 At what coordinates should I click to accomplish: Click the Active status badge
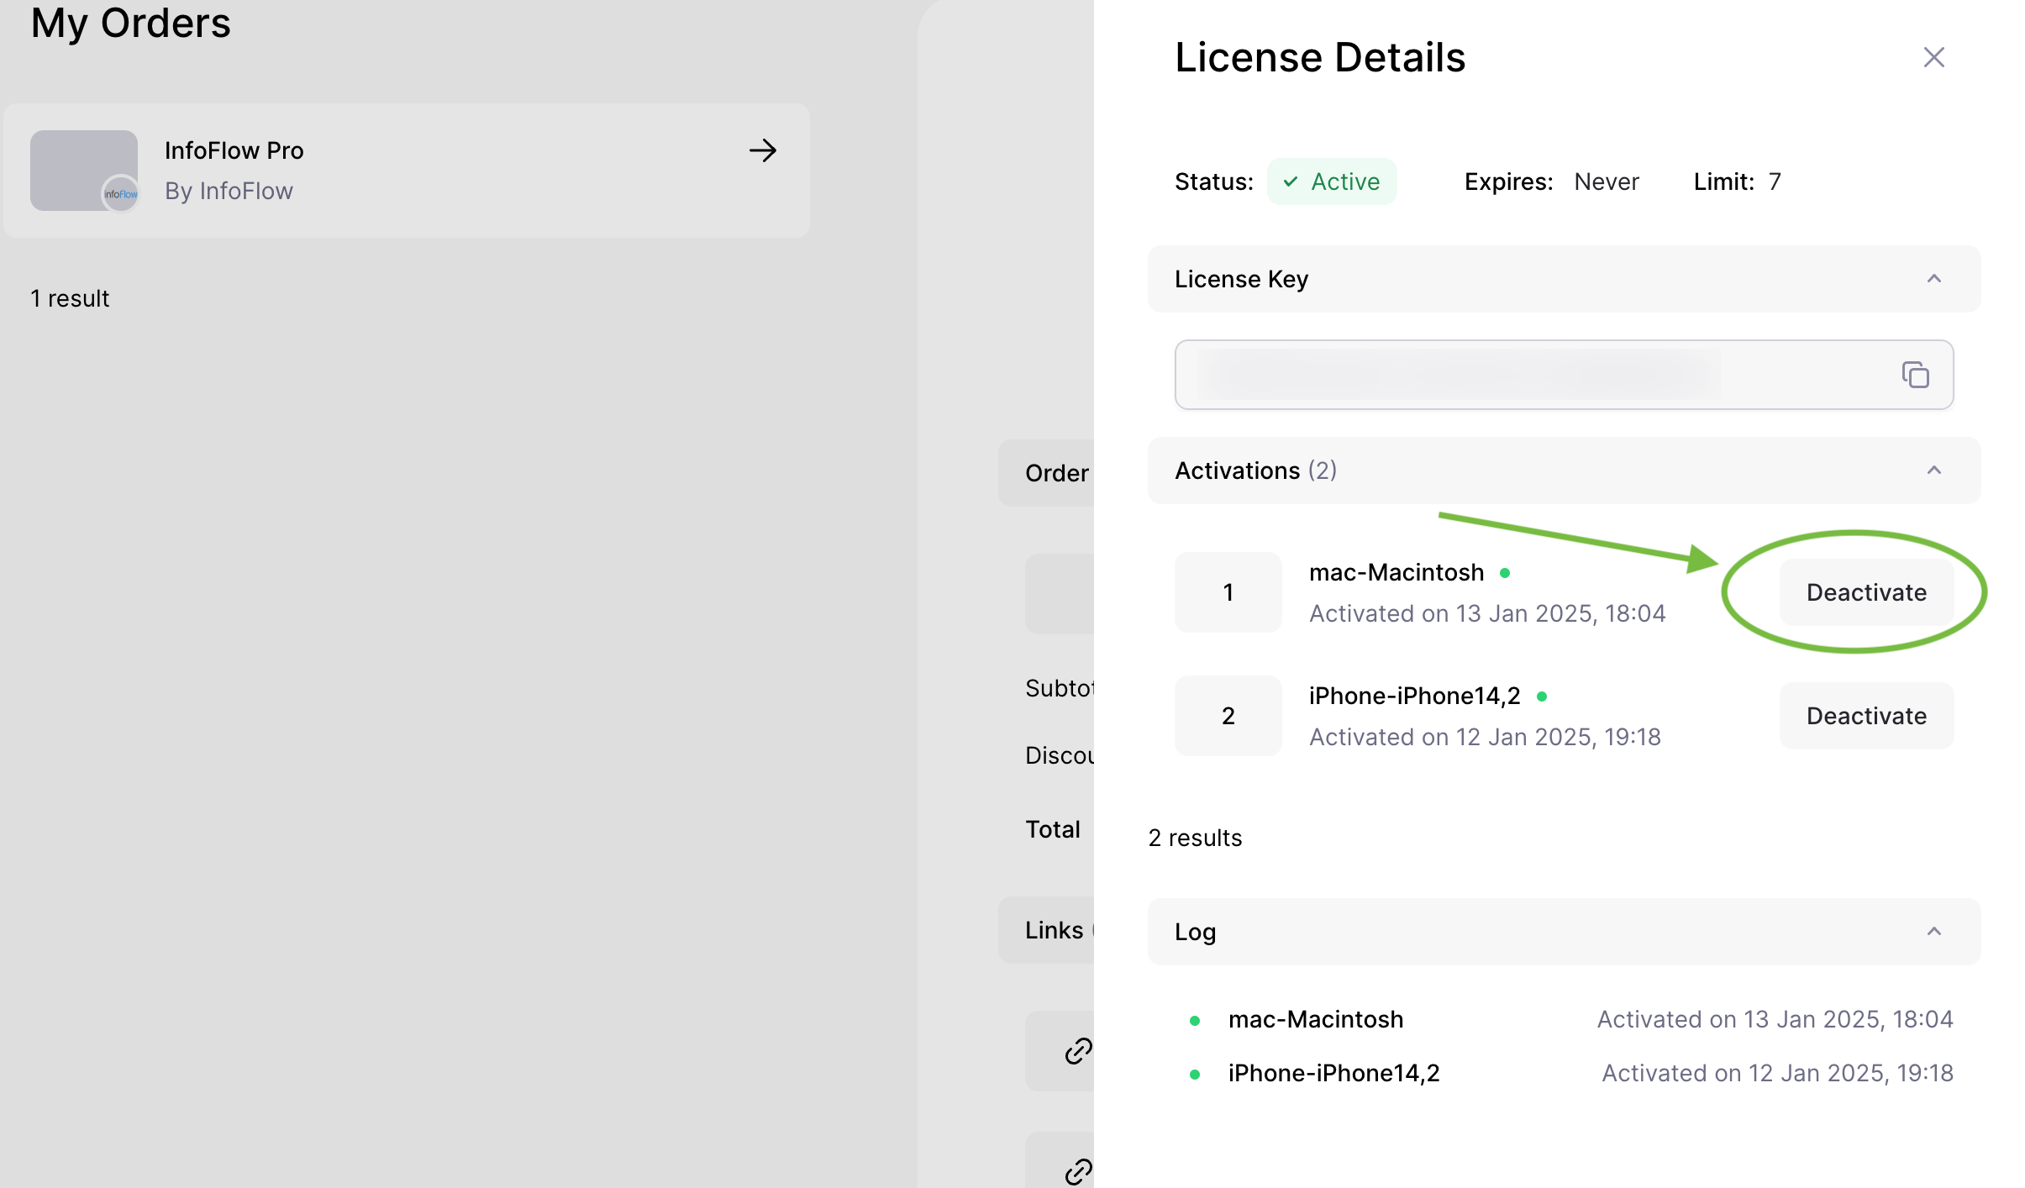point(1331,181)
